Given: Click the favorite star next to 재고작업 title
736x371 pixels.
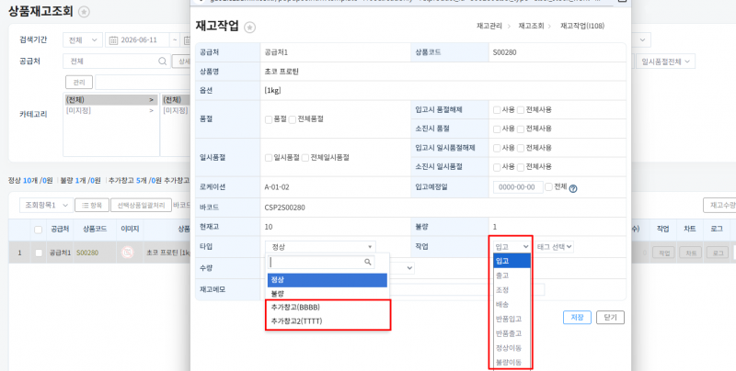Looking at the screenshot, I should click(x=249, y=27).
